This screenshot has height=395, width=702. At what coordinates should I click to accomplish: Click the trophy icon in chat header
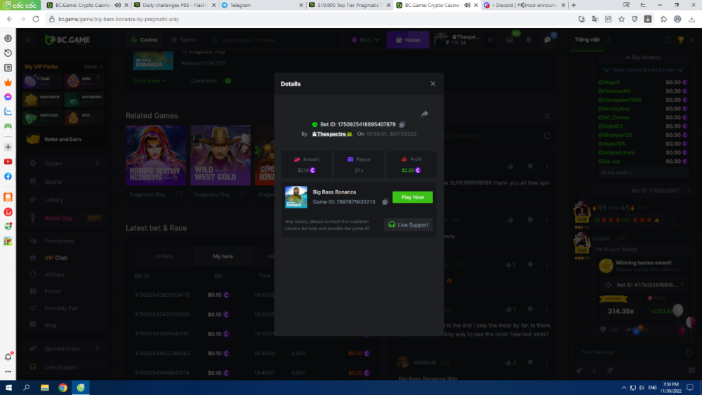680,40
